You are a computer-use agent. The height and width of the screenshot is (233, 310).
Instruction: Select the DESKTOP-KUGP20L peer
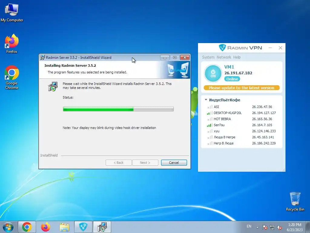[242, 113]
